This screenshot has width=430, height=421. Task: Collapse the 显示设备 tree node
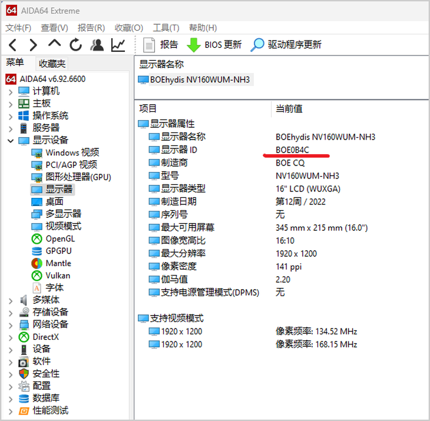click(x=11, y=141)
